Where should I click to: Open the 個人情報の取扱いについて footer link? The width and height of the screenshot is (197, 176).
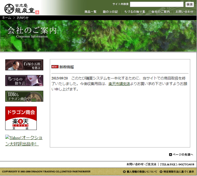point(140,171)
